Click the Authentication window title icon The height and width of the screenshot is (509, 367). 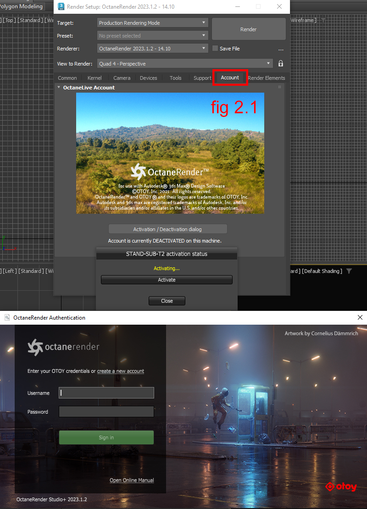[7, 317]
